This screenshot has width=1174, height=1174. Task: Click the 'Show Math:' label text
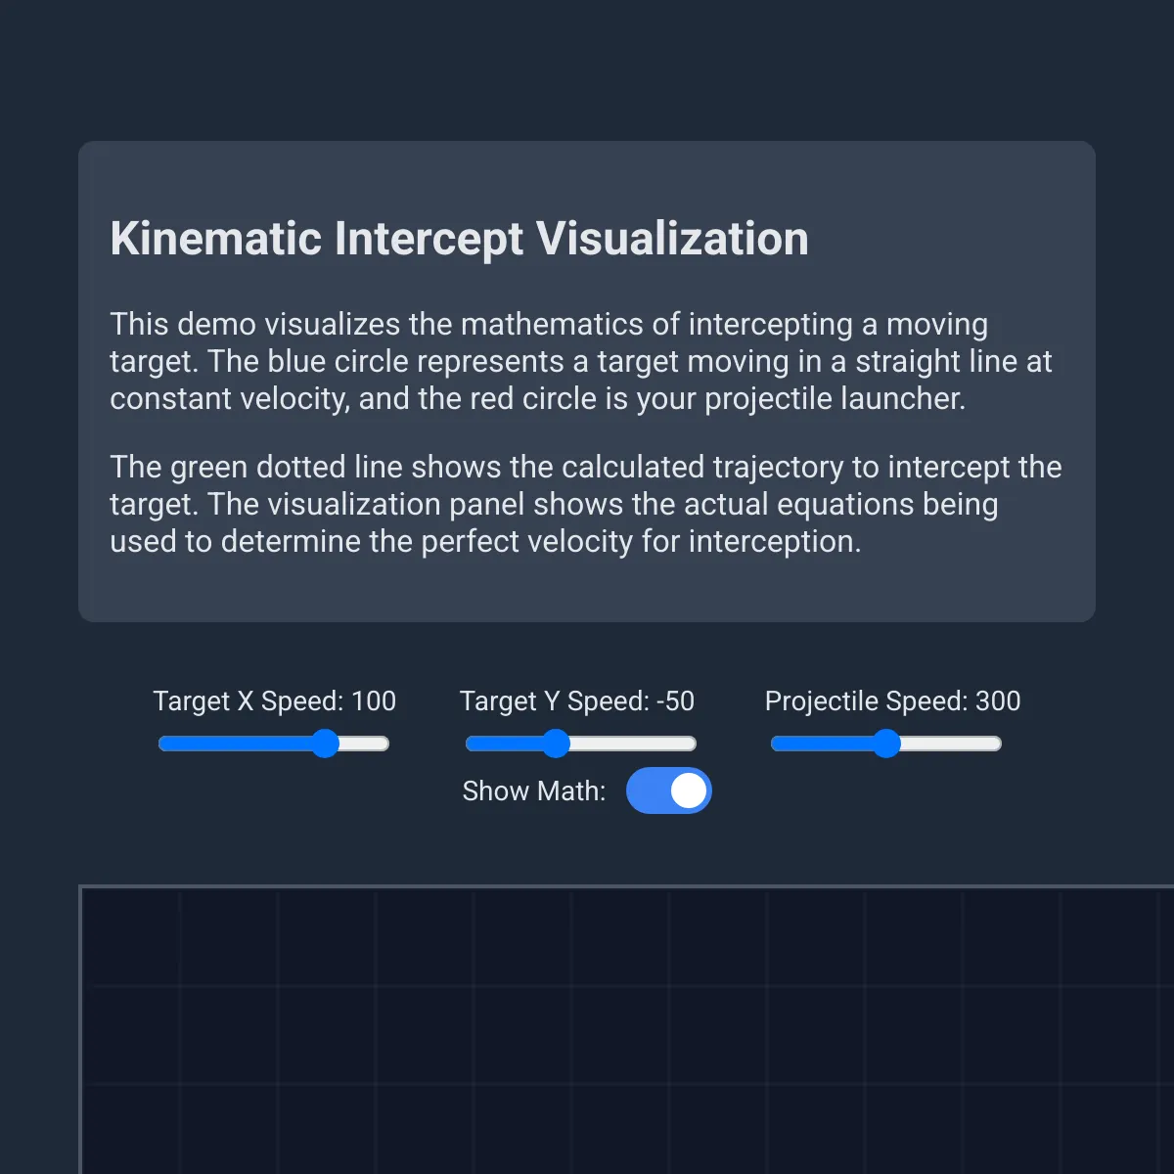[x=533, y=790]
